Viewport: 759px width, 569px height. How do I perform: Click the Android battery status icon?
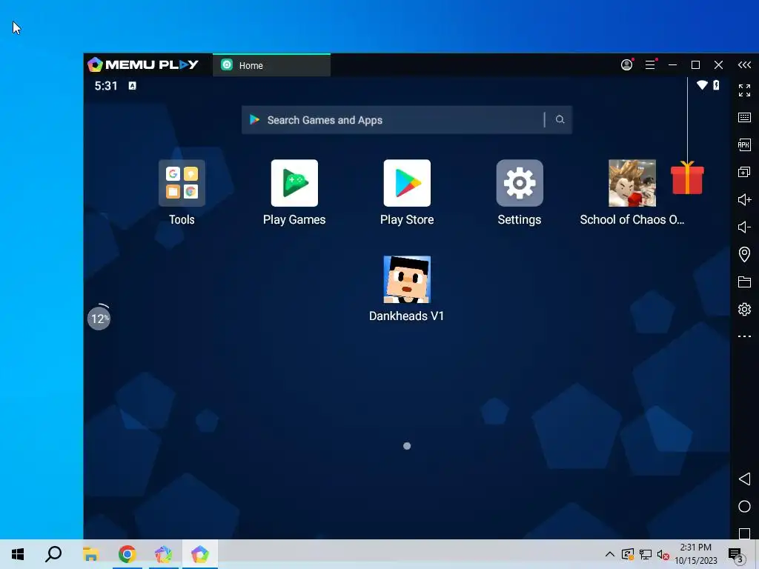[x=717, y=85]
